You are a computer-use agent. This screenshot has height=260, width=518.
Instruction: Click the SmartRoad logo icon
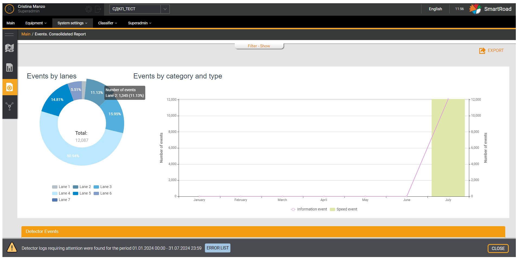pyautogui.click(x=475, y=9)
